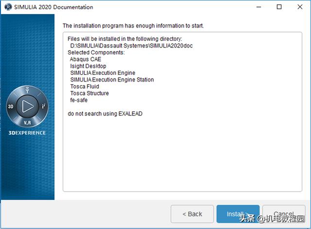Click the 3DEXPERIENCE logo text
Image resolution: width=311 pixels, height=229 pixels.
click(x=27, y=133)
